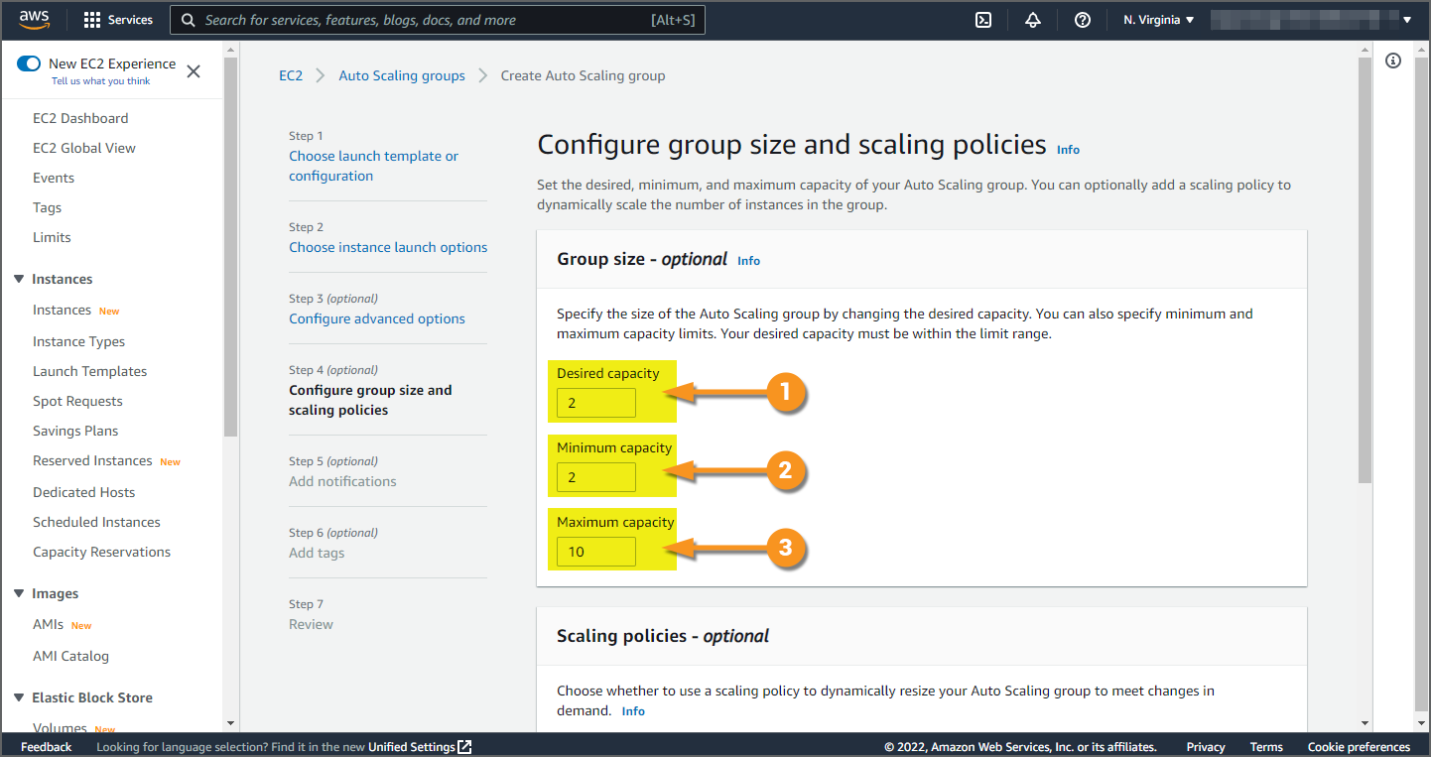1431x757 pixels.
Task: Open the notifications bell
Action: pos(1033,20)
